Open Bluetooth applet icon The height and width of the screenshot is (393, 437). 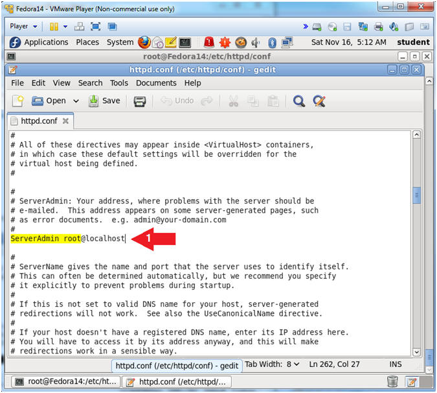coord(273,42)
